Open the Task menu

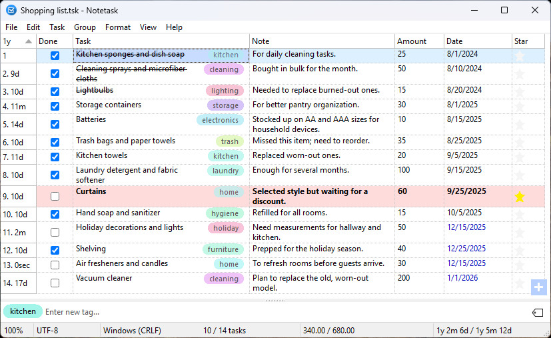pos(57,27)
